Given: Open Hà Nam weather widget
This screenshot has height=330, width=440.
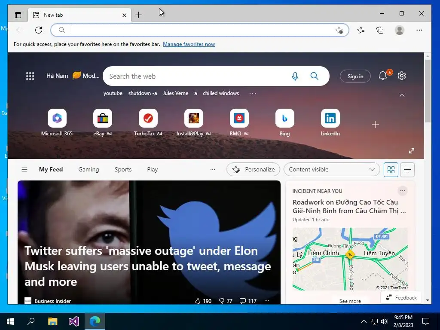Looking at the screenshot, I should 73,76.
